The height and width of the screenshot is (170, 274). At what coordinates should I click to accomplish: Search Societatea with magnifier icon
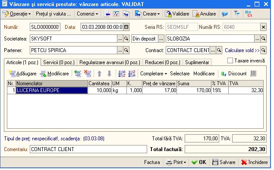pos(126,39)
